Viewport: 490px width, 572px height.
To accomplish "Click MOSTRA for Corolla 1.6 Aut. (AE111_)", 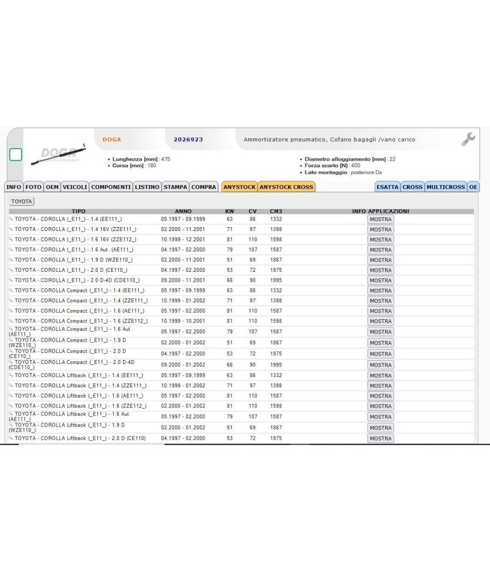I will click(381, 250).
